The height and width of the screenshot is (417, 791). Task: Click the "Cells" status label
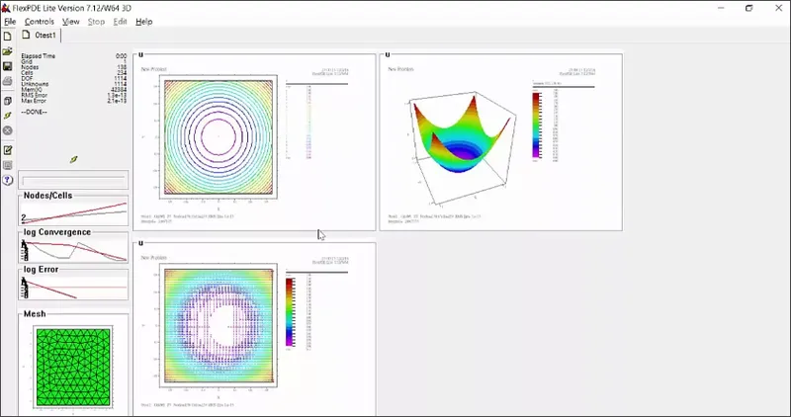point(28,72)
